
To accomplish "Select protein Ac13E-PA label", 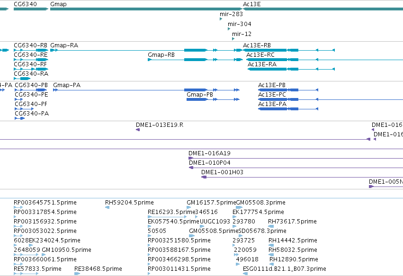I will 272,104.
